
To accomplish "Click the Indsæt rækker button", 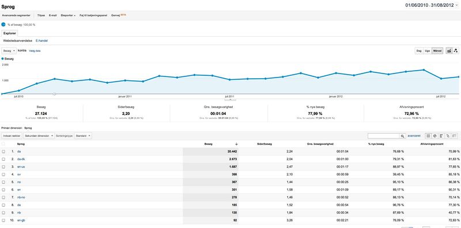I will pos(12,136).
